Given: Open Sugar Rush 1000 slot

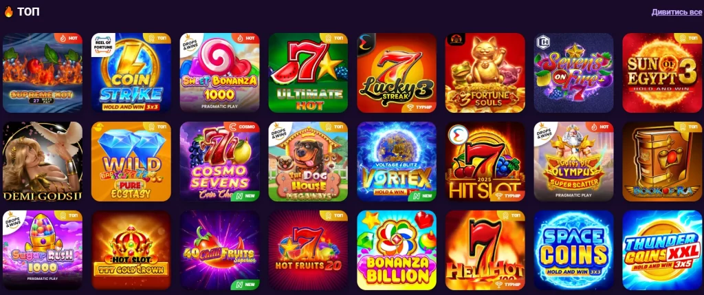Looking at the screenshot, I should [43, 250].
